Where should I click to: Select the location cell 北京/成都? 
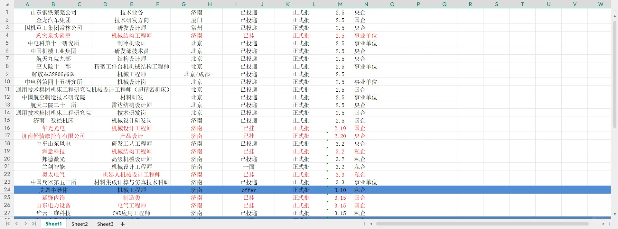pos(197,74)
